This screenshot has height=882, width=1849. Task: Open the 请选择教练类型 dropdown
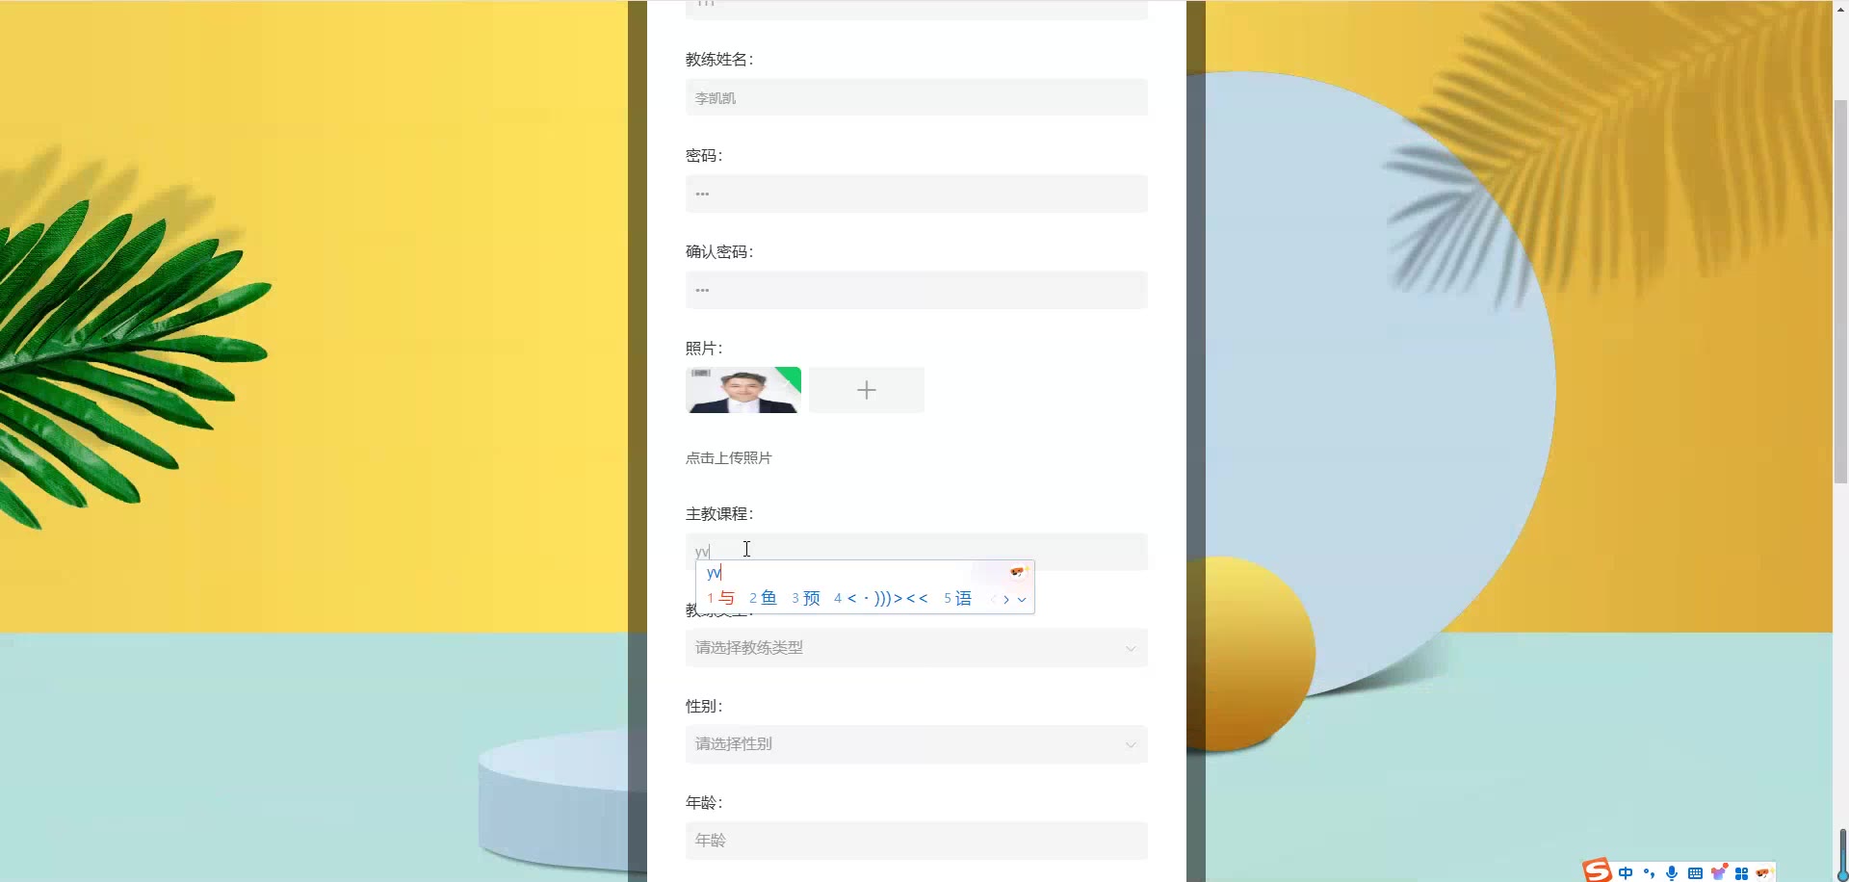coord(917,648)
